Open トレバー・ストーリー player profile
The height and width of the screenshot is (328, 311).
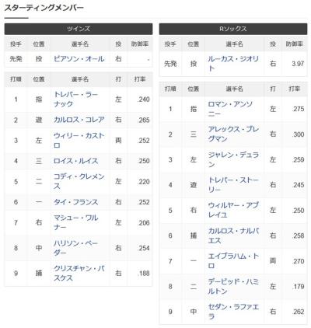click(233, 185)
